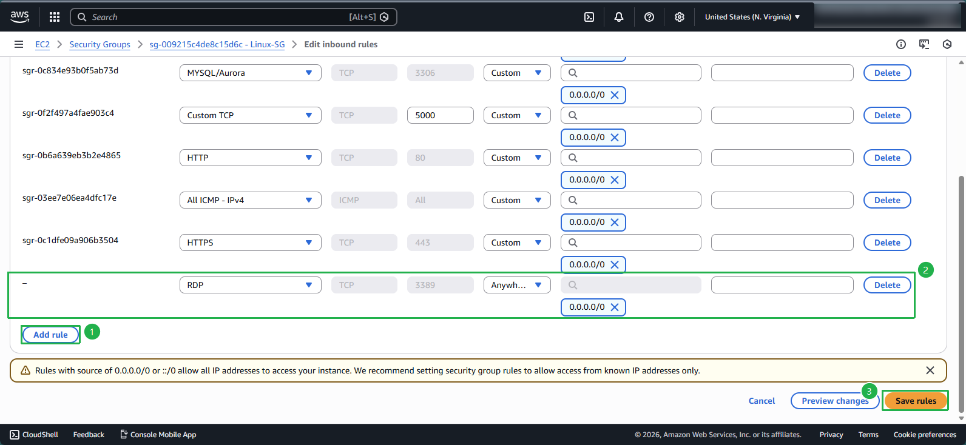This screenshot has height=445, width=966.
Task: Go to EC2 breadcrumb
Action: tap(42, 44)
